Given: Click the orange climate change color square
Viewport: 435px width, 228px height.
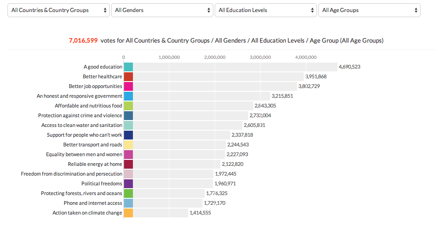Looking at the screenshot, I should pos(129,213).
